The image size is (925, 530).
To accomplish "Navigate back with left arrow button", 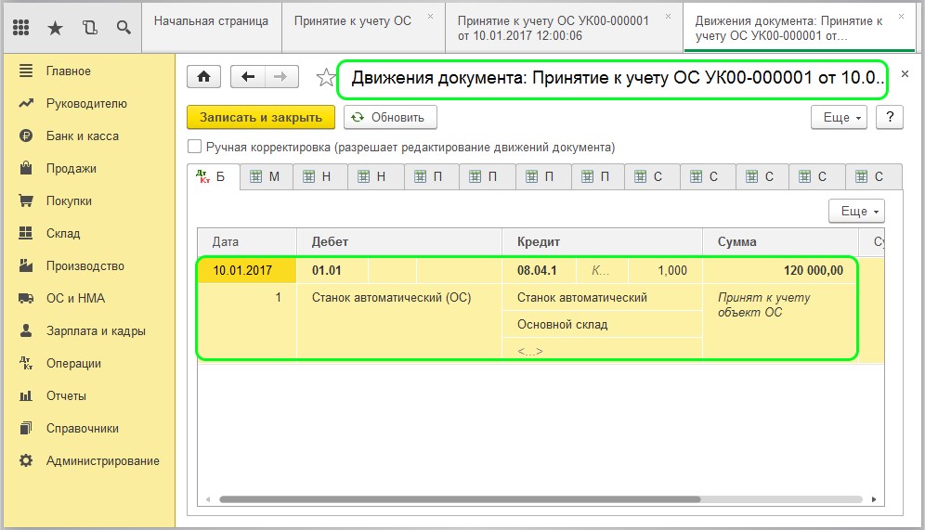I will tap(248, 77).
